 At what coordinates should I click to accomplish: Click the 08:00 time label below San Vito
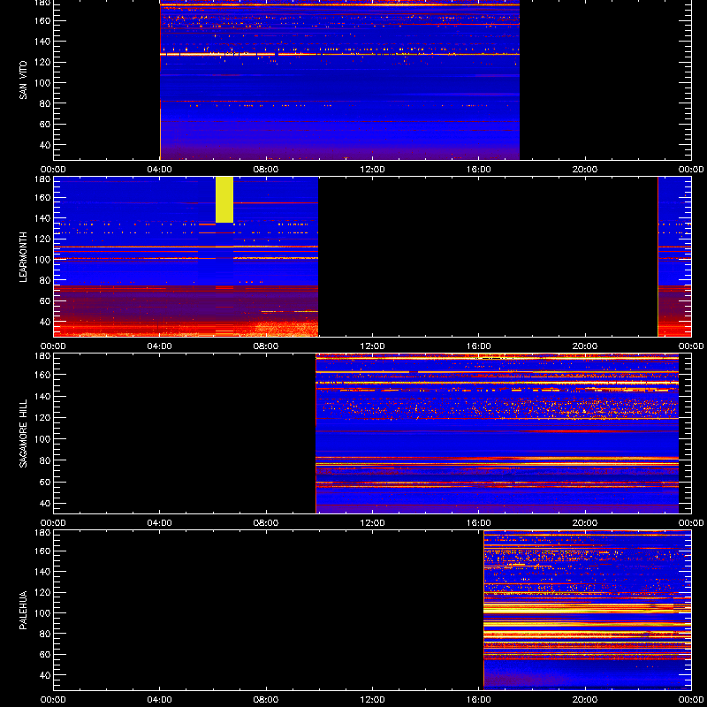click(266, 170)
